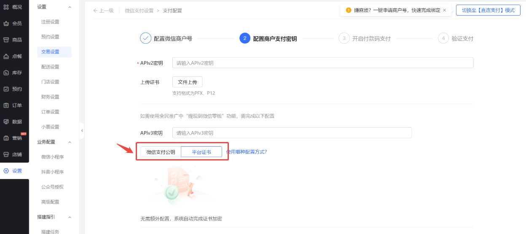Open 商品 products section

point(13,39)
